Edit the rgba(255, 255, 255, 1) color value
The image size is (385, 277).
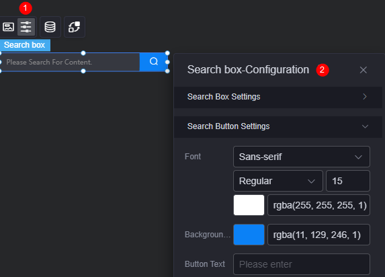318,205
